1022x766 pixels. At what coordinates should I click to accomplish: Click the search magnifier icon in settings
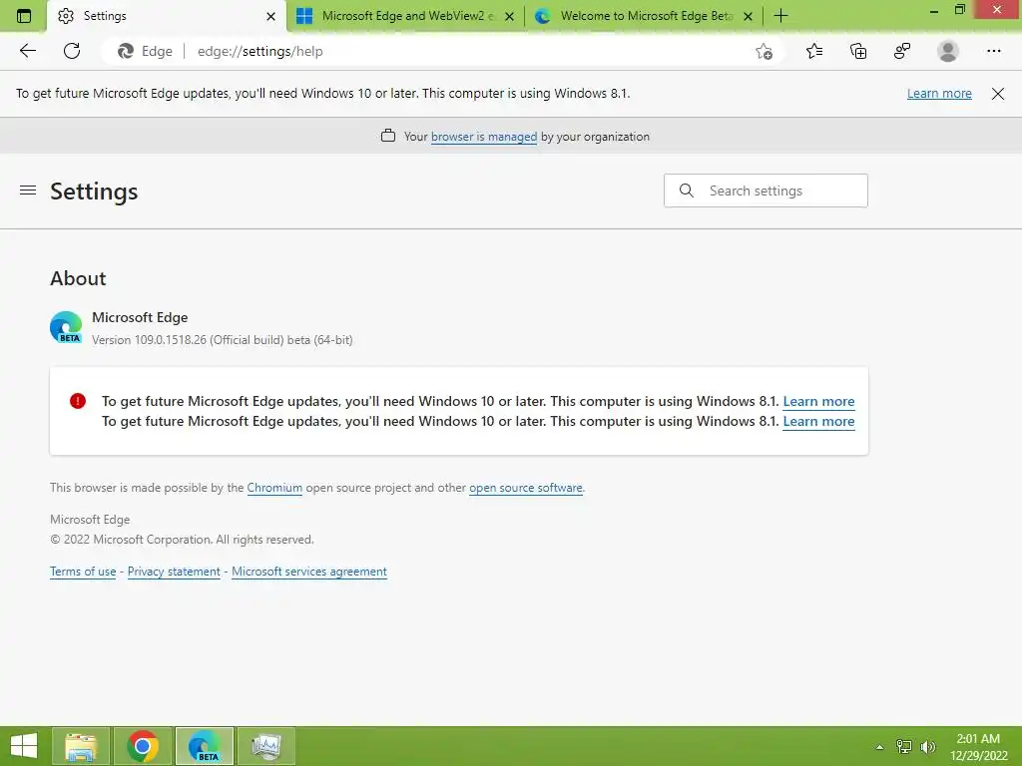tap(687, 191)
